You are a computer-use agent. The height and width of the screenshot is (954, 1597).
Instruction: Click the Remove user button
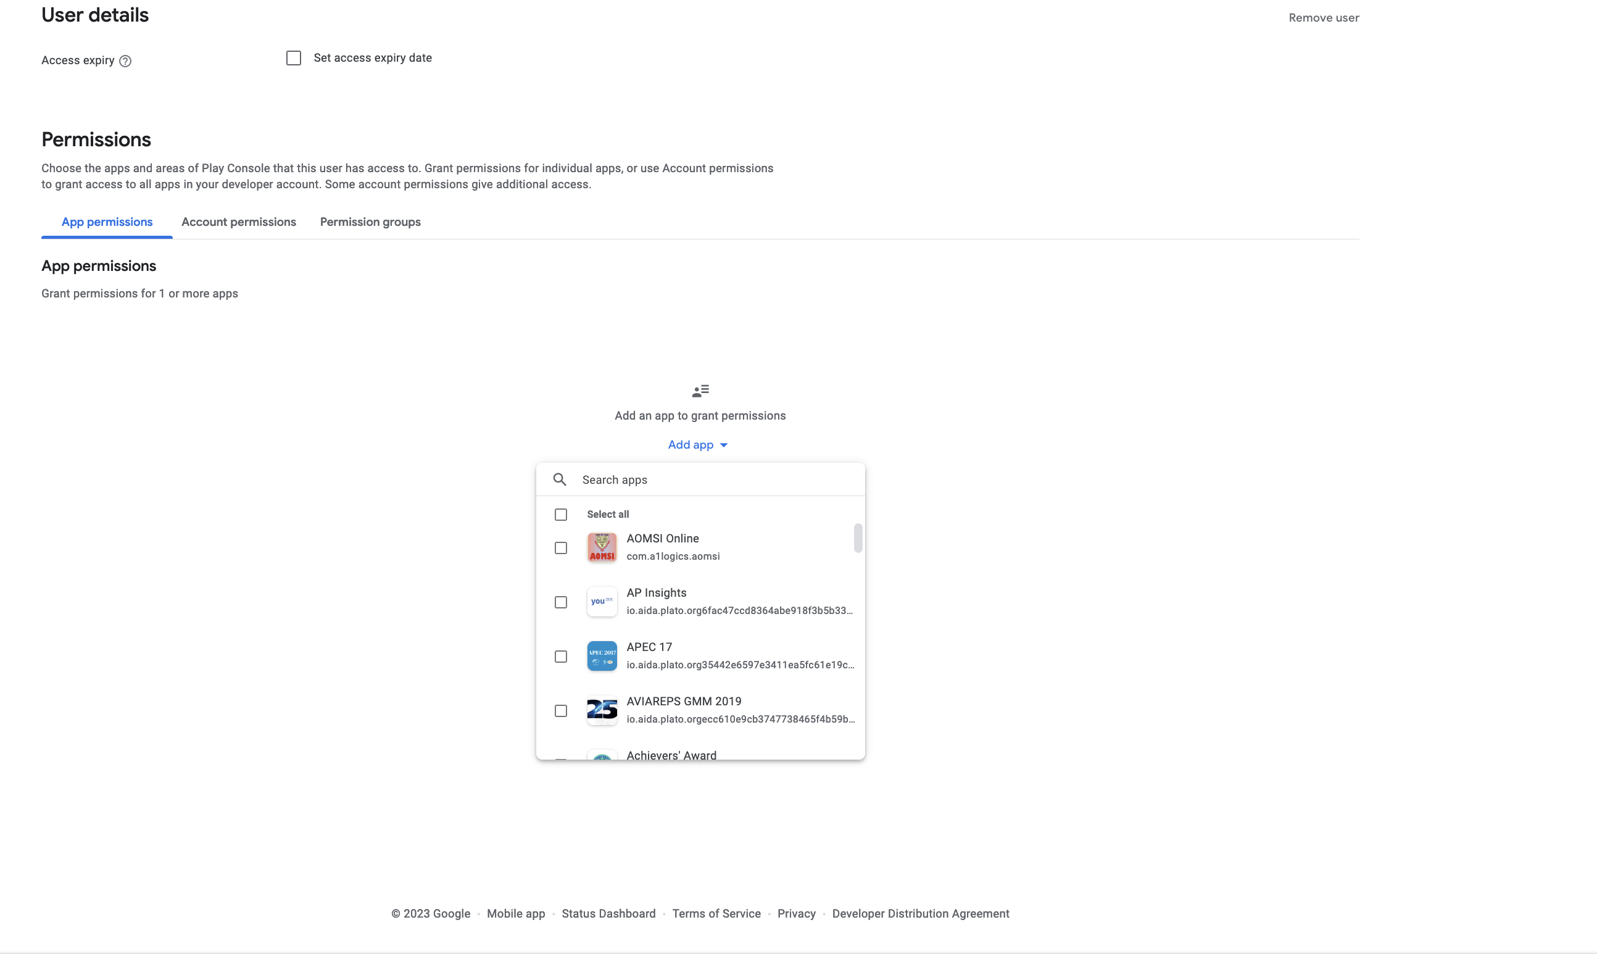pos(1323,18)
